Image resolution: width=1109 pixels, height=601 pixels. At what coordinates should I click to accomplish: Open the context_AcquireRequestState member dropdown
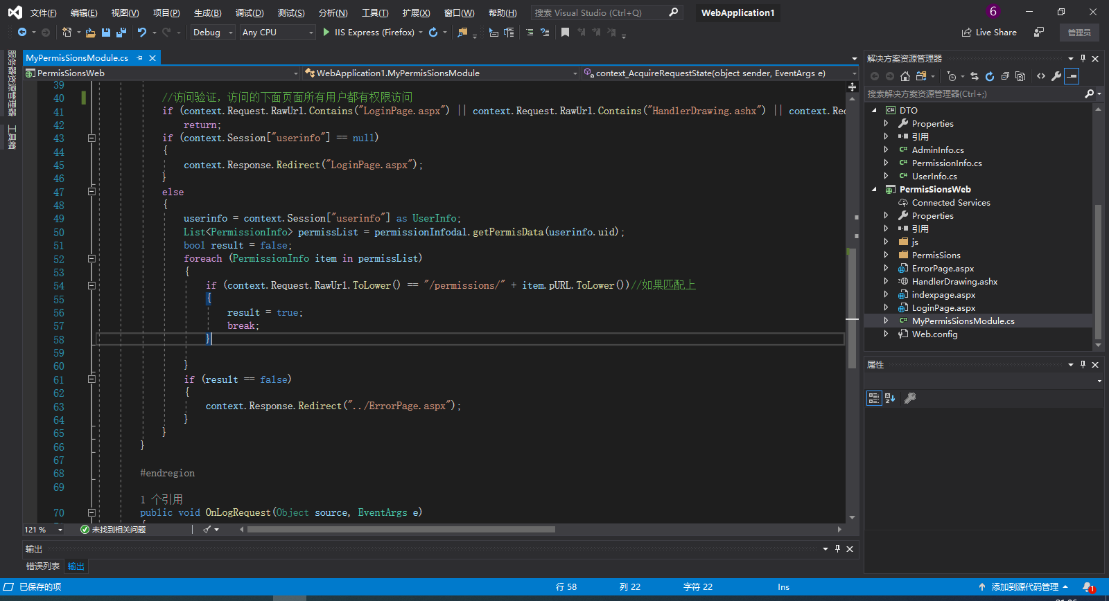tap(720, 73)
